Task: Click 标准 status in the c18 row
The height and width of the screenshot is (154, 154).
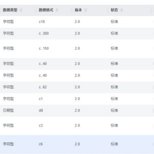Action: coord(114,22)
